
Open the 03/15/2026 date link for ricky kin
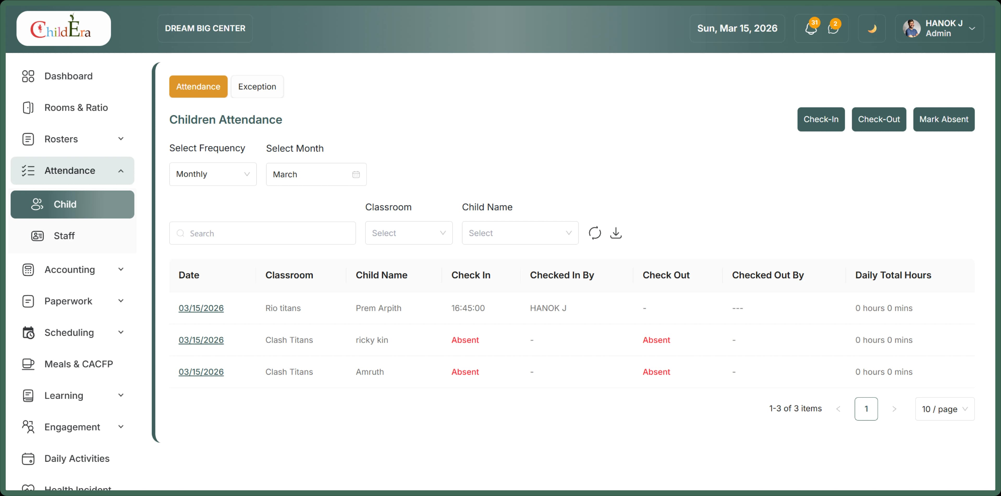[200, 340]
